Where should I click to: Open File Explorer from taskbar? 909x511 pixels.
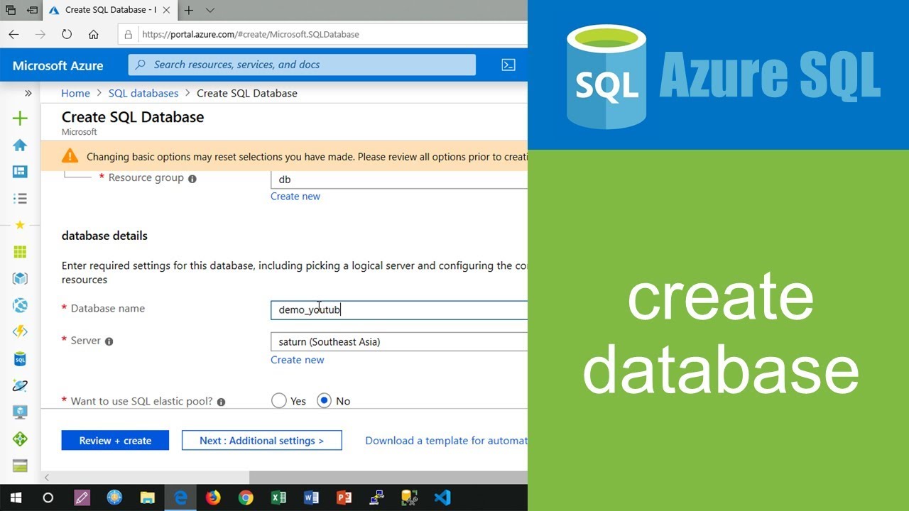(x=147, y=498)
